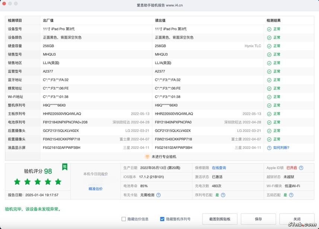Click the 截图到剪贴板 button
Image resolution: width=319 pixels, height=229 pixels.
(220, 219)
